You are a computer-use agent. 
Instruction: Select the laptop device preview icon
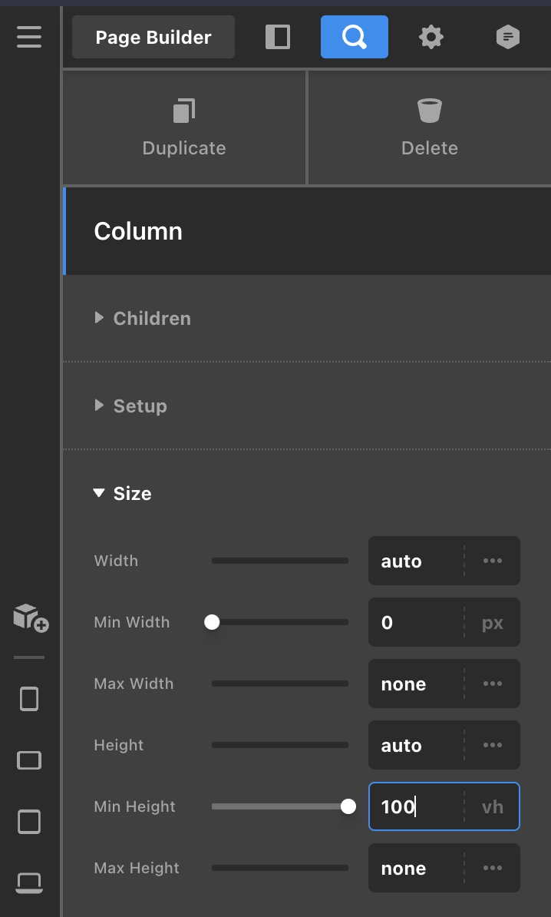[29, 882]
